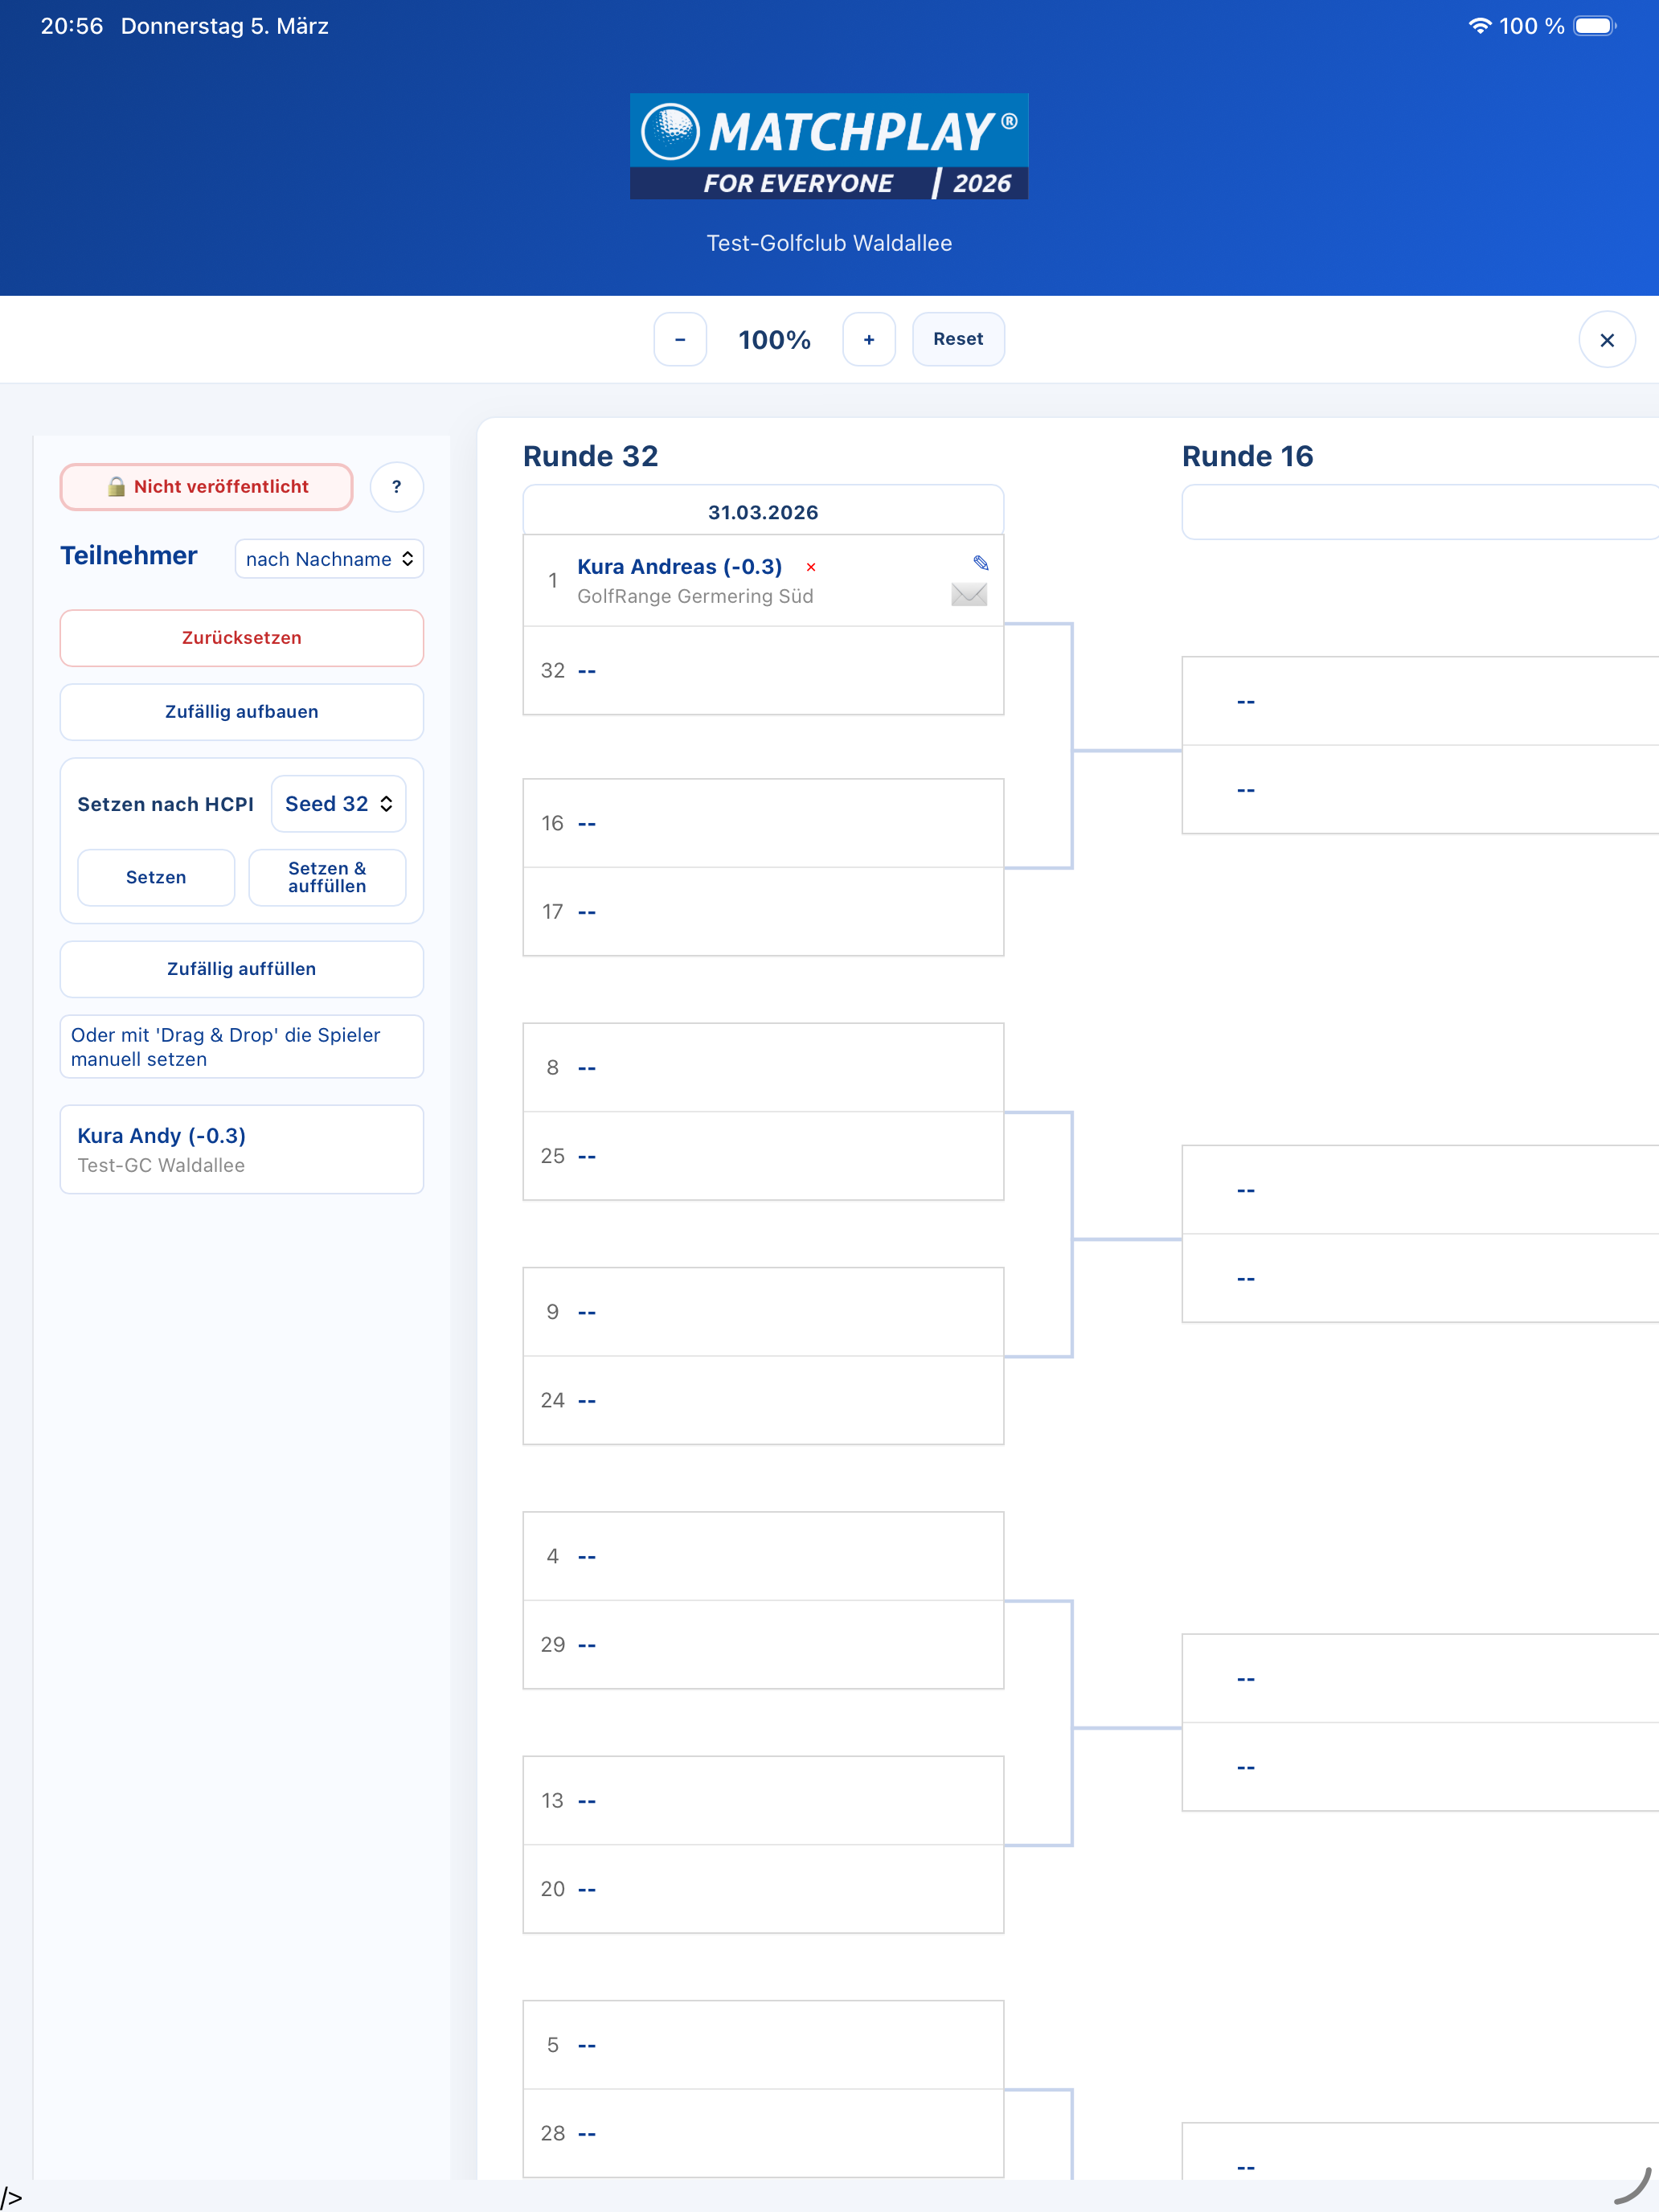Click the Runde 32 date field 31.03.2026
1659x2212 pixels.
coord(763,512)
